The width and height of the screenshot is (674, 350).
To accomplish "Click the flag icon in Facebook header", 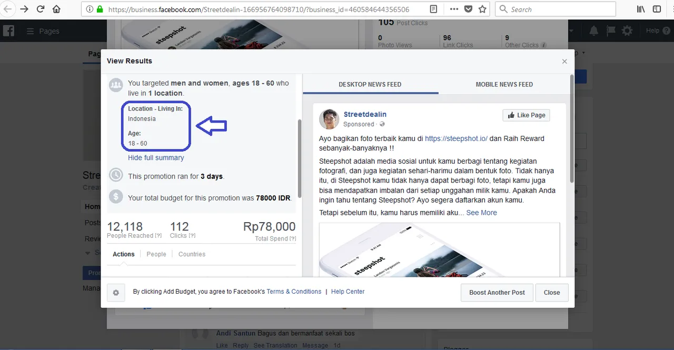I will (x=611, y=31).
